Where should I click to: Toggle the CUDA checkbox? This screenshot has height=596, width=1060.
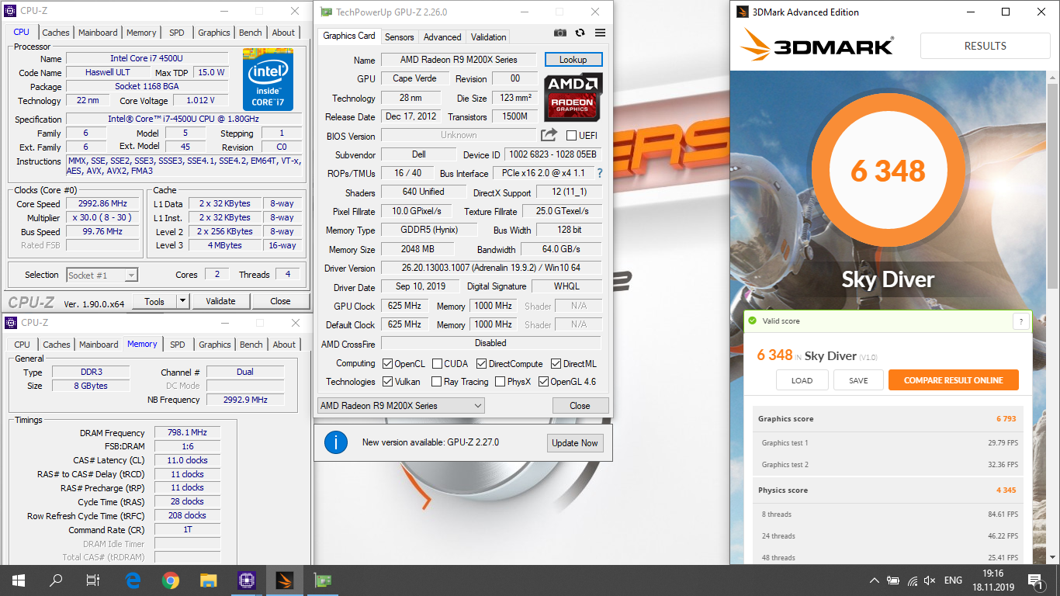(438, 363)
